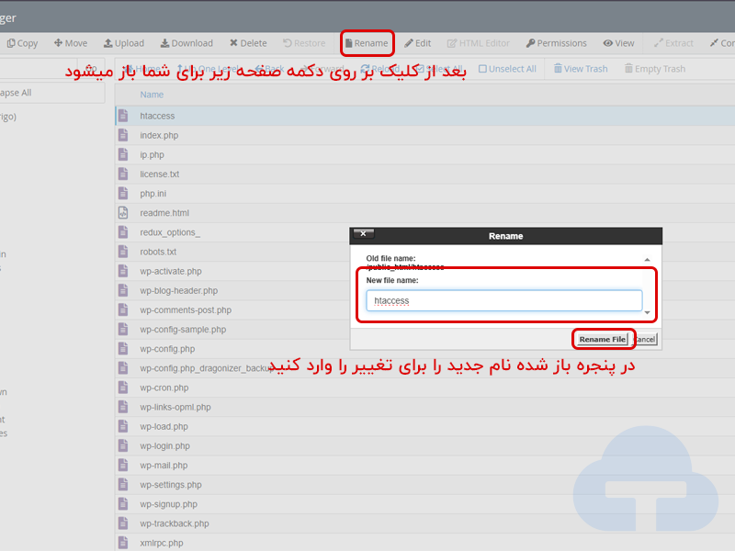
Task: Click the wp-mail.php file name
Action: (x=164, y=466)
